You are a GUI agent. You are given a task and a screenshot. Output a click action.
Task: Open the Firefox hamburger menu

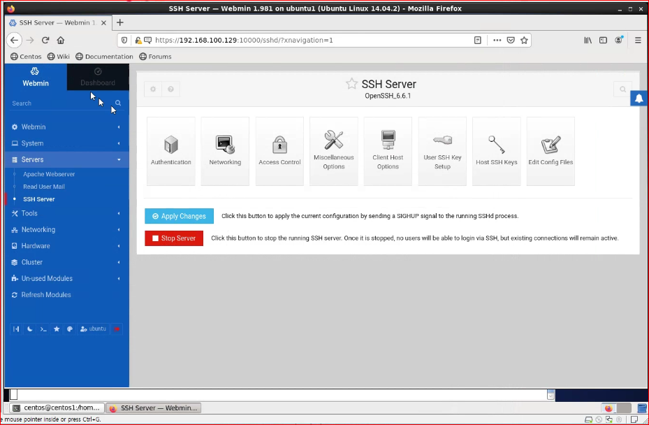[638, 40]
